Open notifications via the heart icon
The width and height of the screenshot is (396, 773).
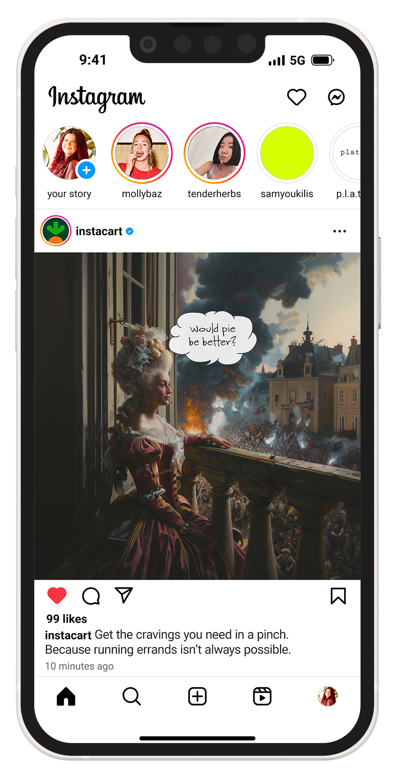pos(297,97)
